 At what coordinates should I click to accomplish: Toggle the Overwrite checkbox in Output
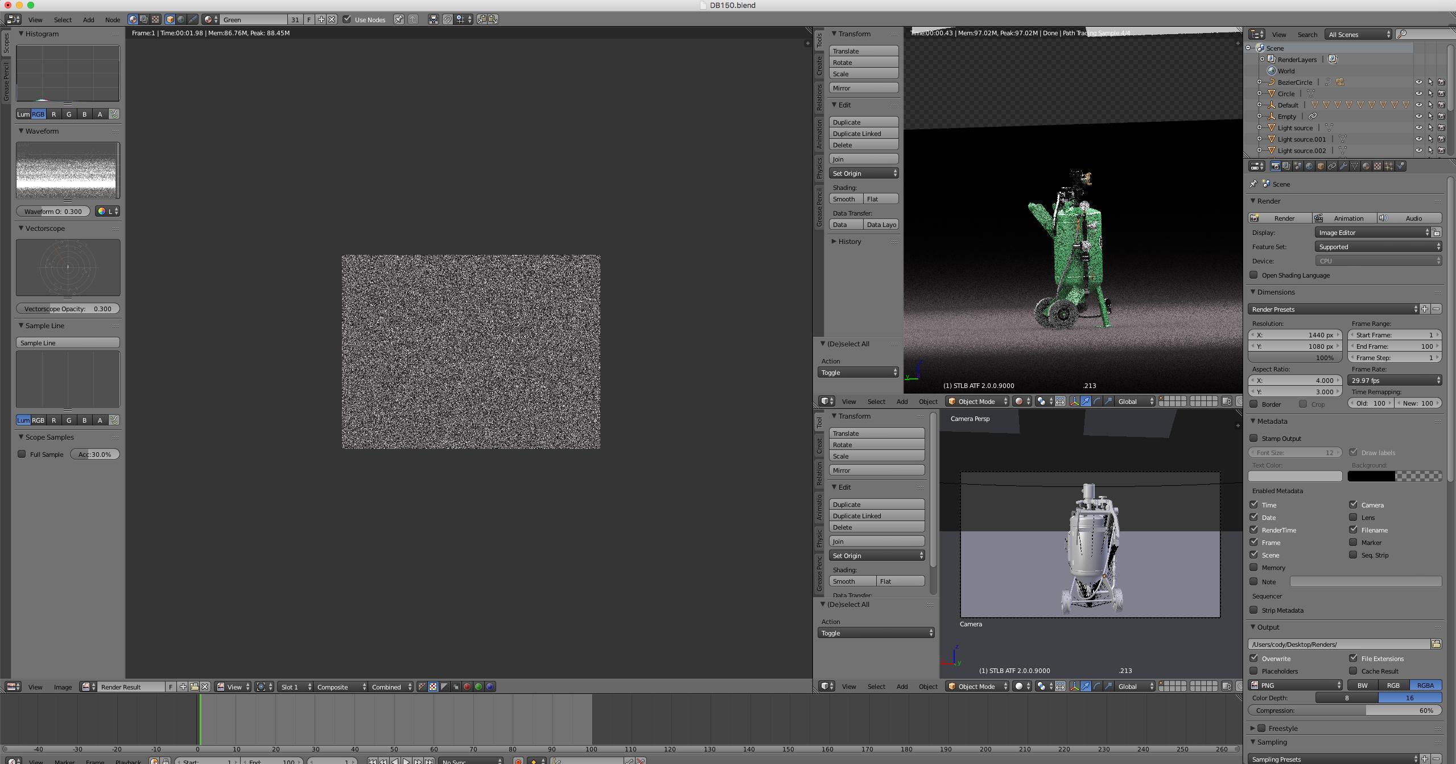[x=1255, y=657]
